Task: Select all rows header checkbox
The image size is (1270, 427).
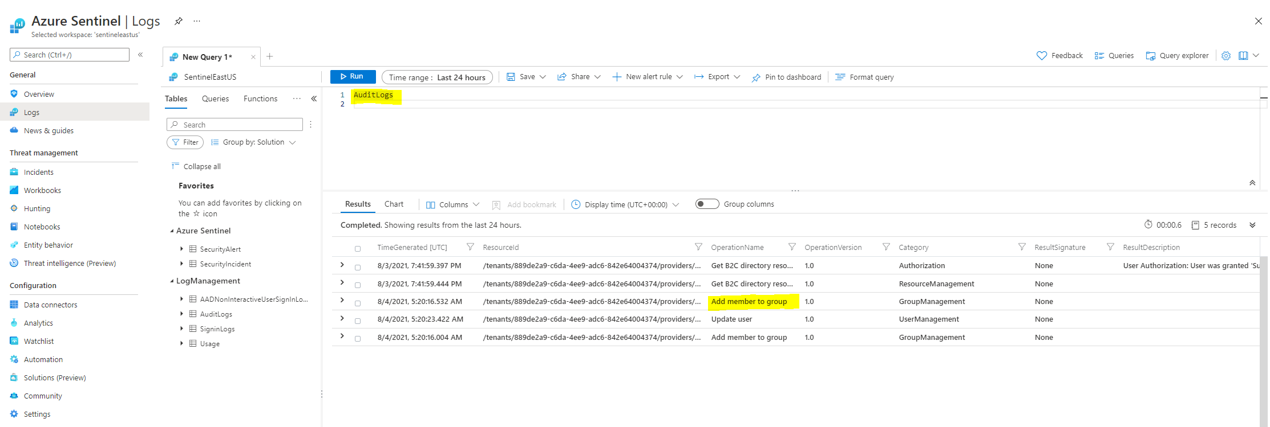Action: [358, 249]
